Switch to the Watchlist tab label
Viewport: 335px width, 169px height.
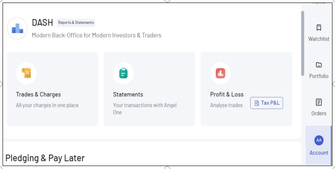tap(319, 39)
